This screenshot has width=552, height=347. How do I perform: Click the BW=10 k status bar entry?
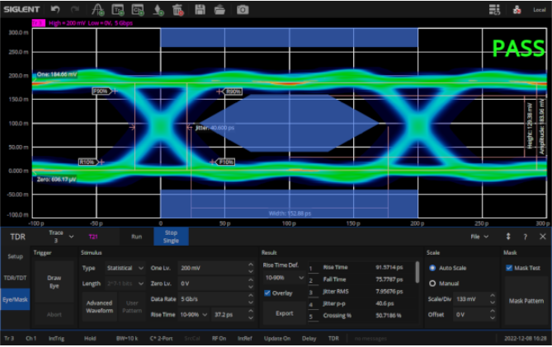(x=127, y=338)
